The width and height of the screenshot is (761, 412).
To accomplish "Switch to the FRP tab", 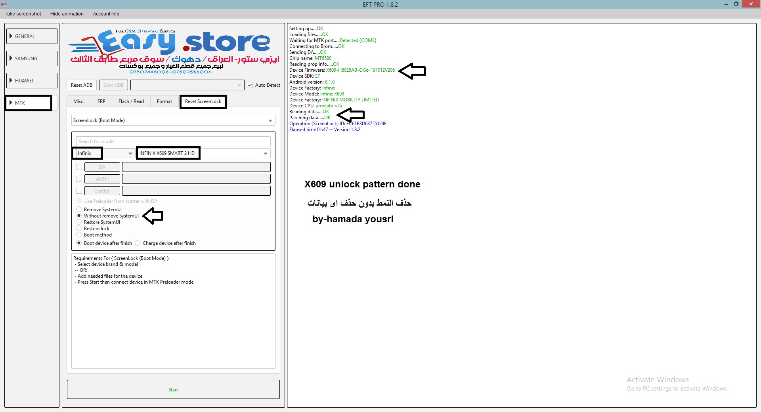I will pyautogui.click(x=101, y=101).
